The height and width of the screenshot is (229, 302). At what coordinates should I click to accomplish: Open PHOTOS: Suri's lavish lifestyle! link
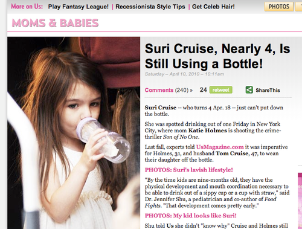(x=189, y=170)
